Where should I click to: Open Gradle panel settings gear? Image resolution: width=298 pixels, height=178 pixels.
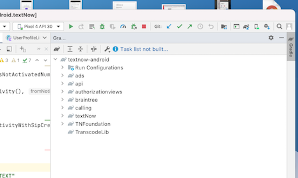coord(271,37)
